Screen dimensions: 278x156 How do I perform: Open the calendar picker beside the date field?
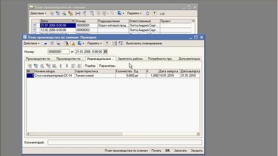tap(106, 52)
